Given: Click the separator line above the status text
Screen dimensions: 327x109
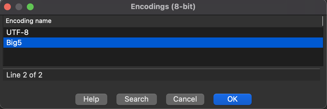Looking at the screenshot, I should tap(162, 69).
